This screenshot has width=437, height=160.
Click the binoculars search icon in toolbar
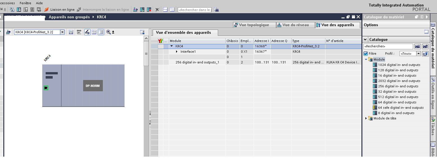pos(216,10)
